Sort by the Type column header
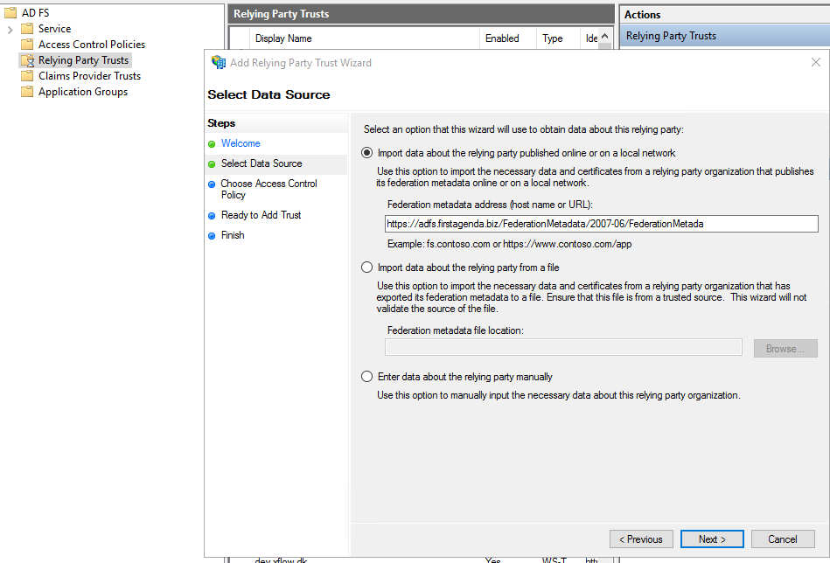 click(x=558, y=38)
